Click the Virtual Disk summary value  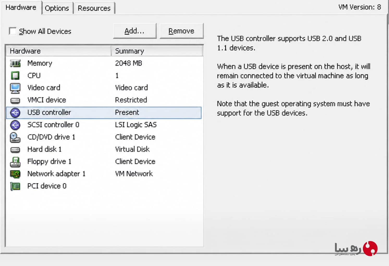point(132,149)
